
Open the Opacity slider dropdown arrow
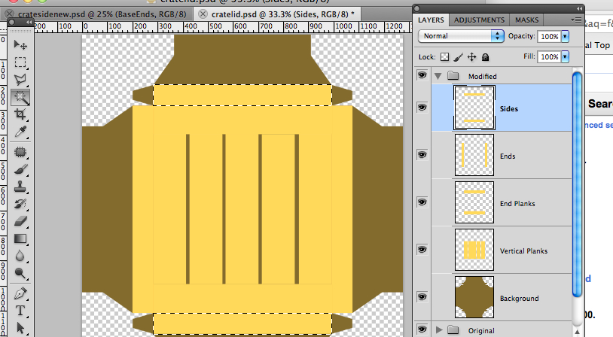[565, 36]
